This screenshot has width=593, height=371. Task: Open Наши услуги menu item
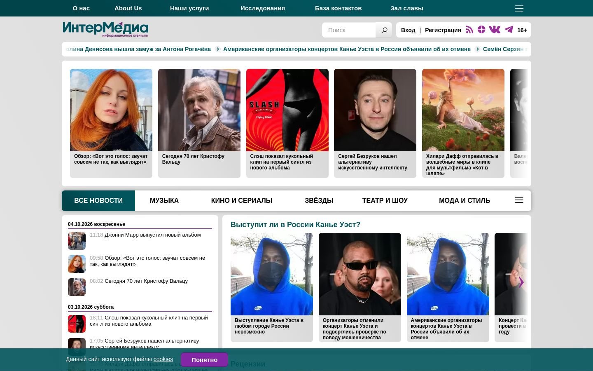click(x=189, y=8)
